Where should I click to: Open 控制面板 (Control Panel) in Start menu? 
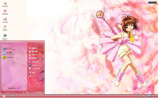pos(34,62)
